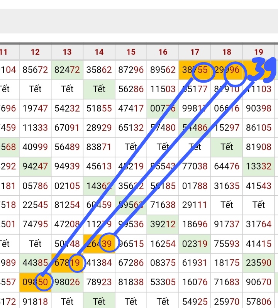Click column header 16

pyautogui.click(x=163, y=52)
